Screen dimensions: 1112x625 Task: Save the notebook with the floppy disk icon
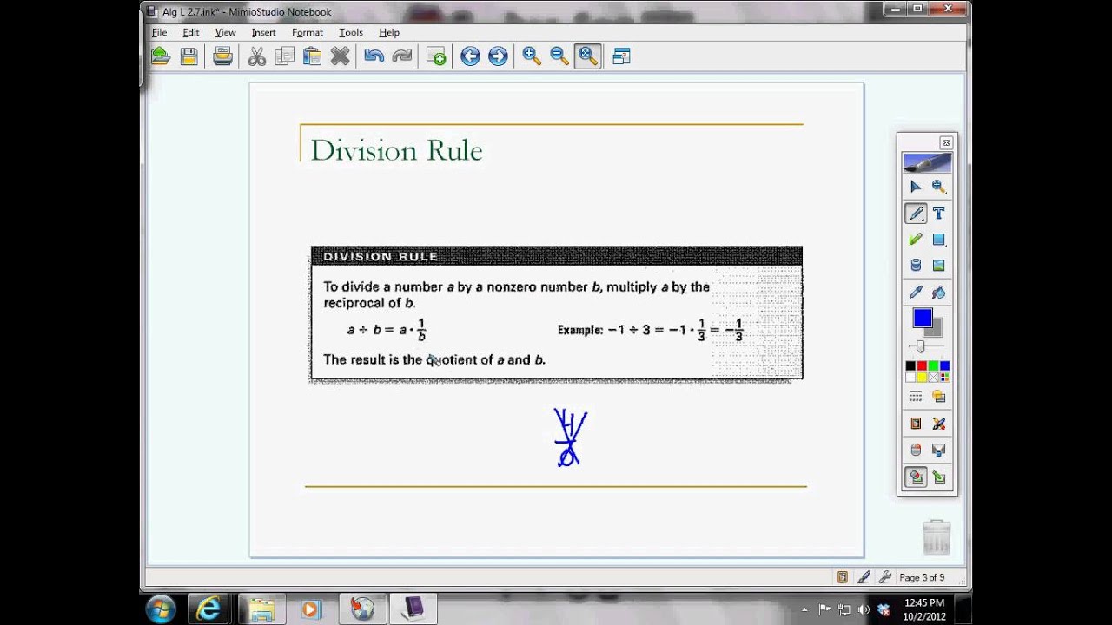coord(189,56)
